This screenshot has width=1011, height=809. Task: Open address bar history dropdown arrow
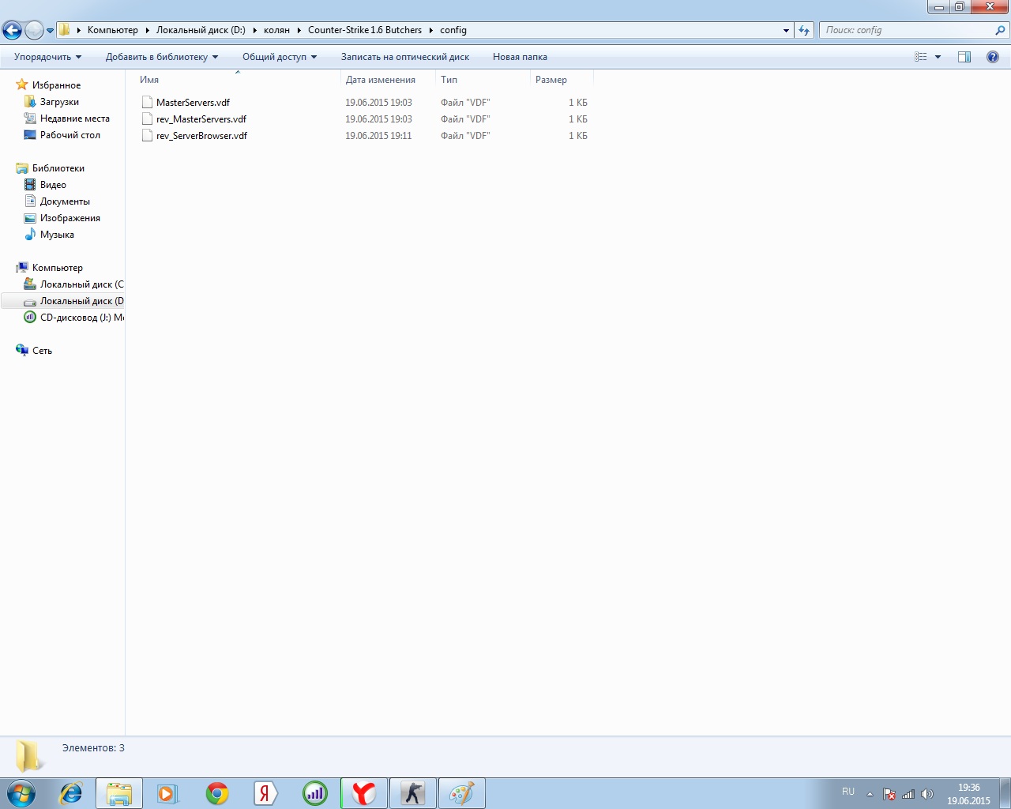point(786,30)
